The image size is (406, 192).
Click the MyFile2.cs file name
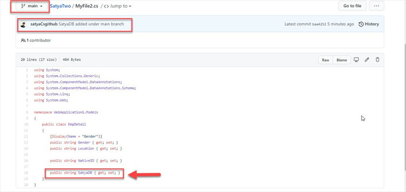[x=87, y=6]
